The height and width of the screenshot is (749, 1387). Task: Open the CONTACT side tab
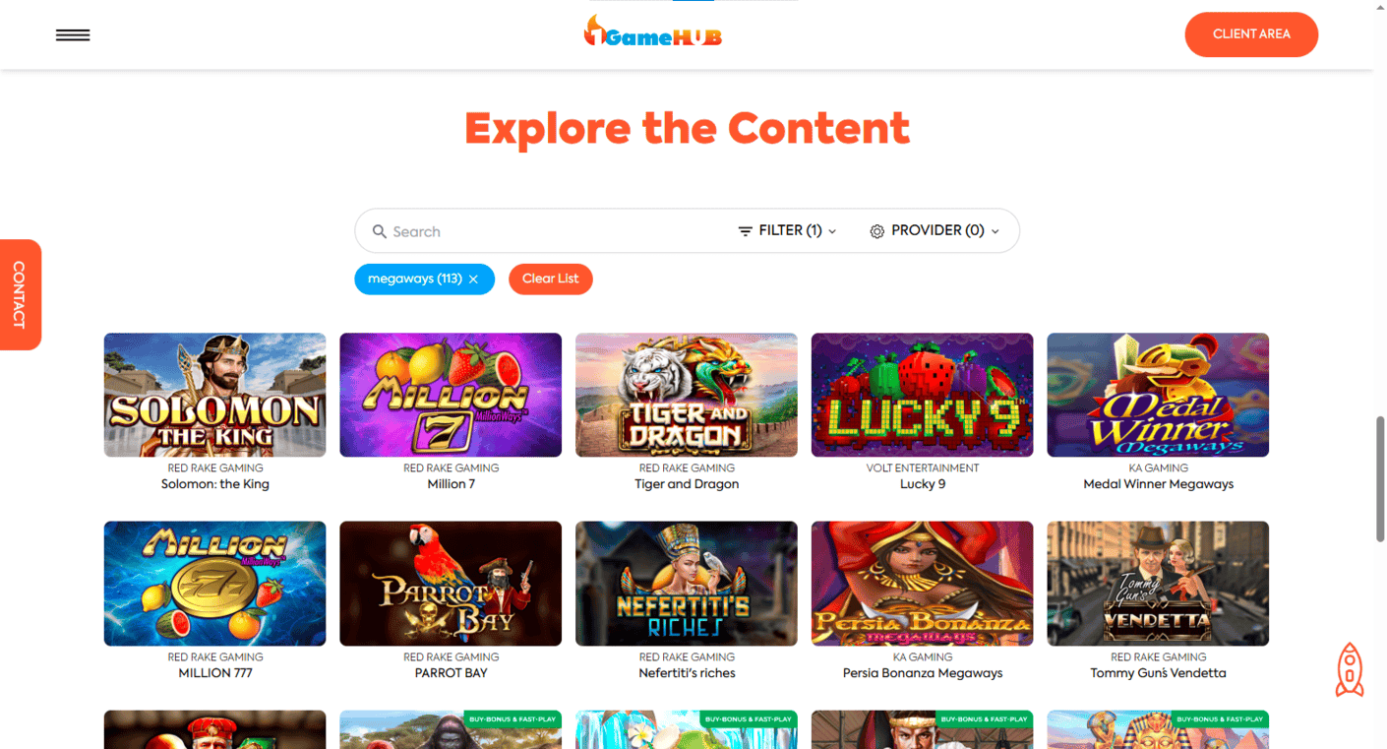coord(20,294)
